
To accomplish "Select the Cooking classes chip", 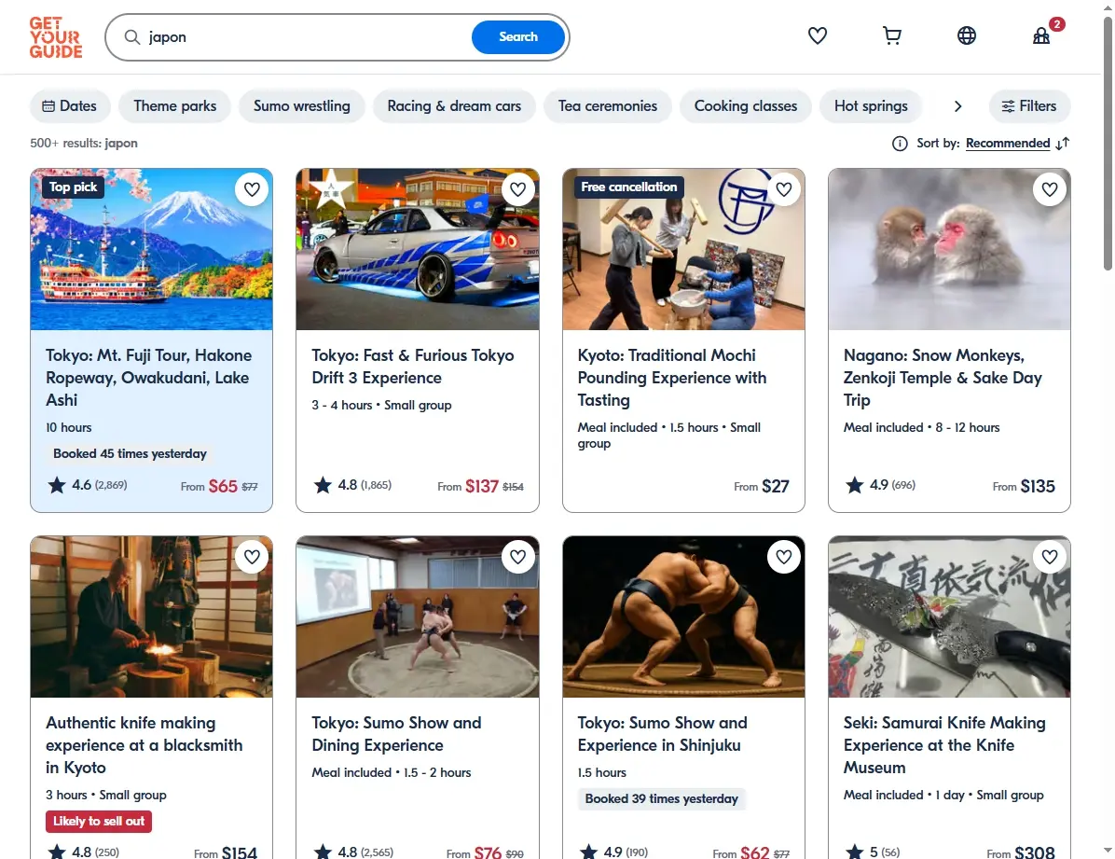I will coord(745,106).
